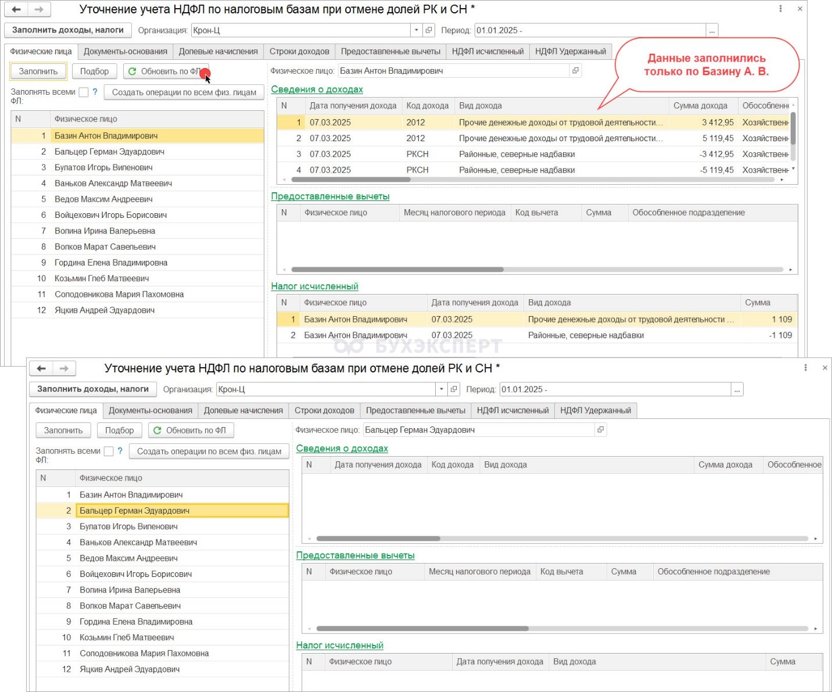Click Заполнить button in top window
Image resolution: width=832 pixels, height=692 pixels.
click(38, 71)
